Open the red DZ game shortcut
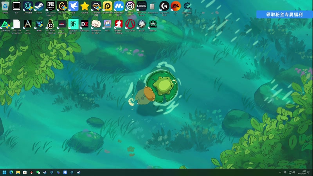 coord(85,25)
